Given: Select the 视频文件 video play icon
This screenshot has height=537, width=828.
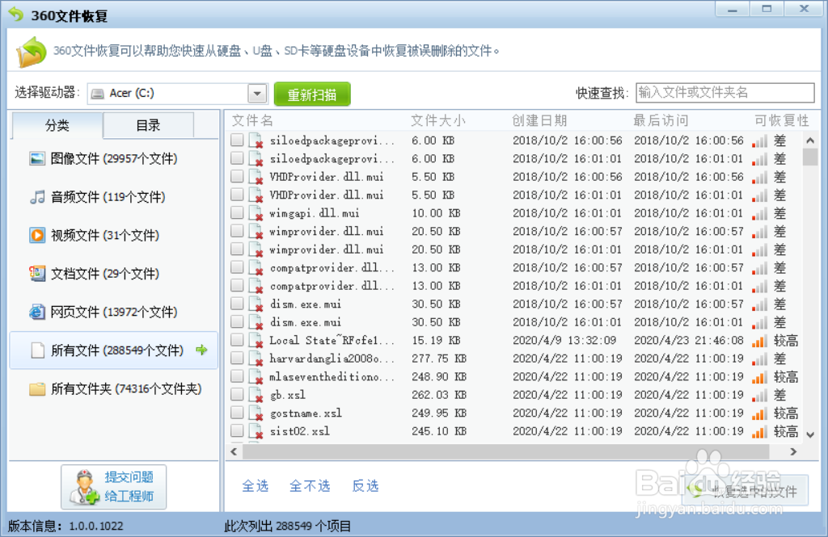Looking at the screenshot, I should point(36,235).
